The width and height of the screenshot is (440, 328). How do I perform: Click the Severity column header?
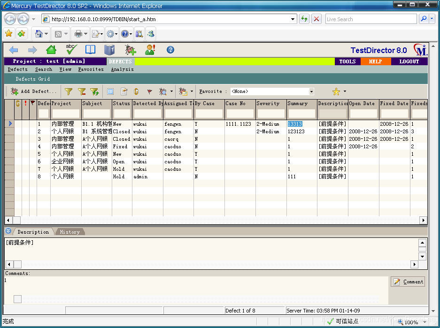(x=271, y=103)
